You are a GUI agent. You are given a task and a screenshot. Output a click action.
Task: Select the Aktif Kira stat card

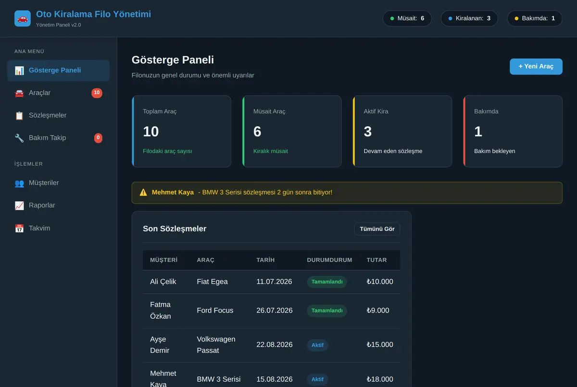click(402, 132)
